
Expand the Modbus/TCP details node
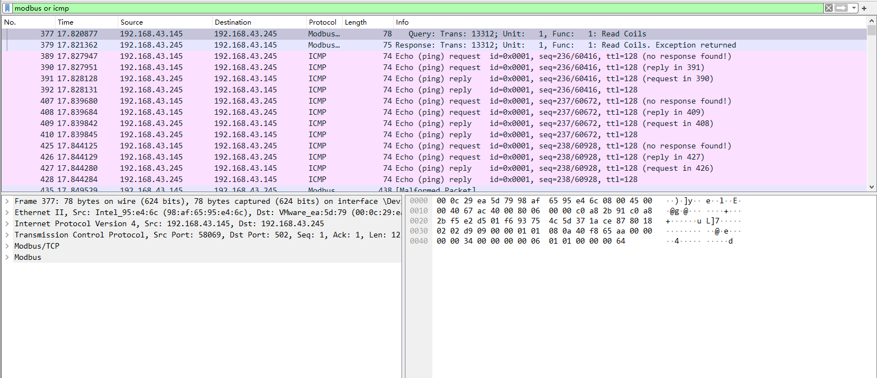click(x=7, y=246)
